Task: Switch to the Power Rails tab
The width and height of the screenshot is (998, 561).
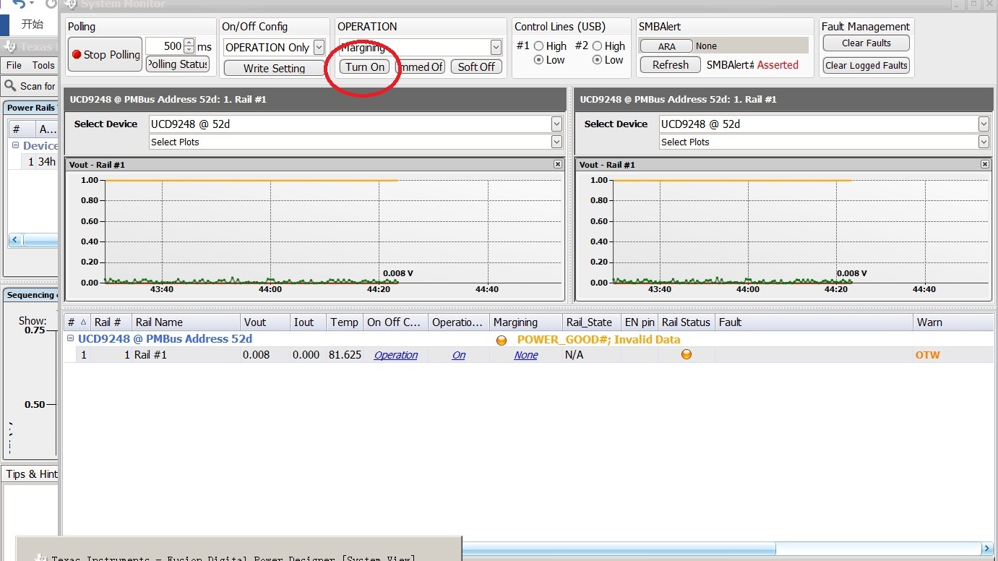Action: click(x=31, y=108)
